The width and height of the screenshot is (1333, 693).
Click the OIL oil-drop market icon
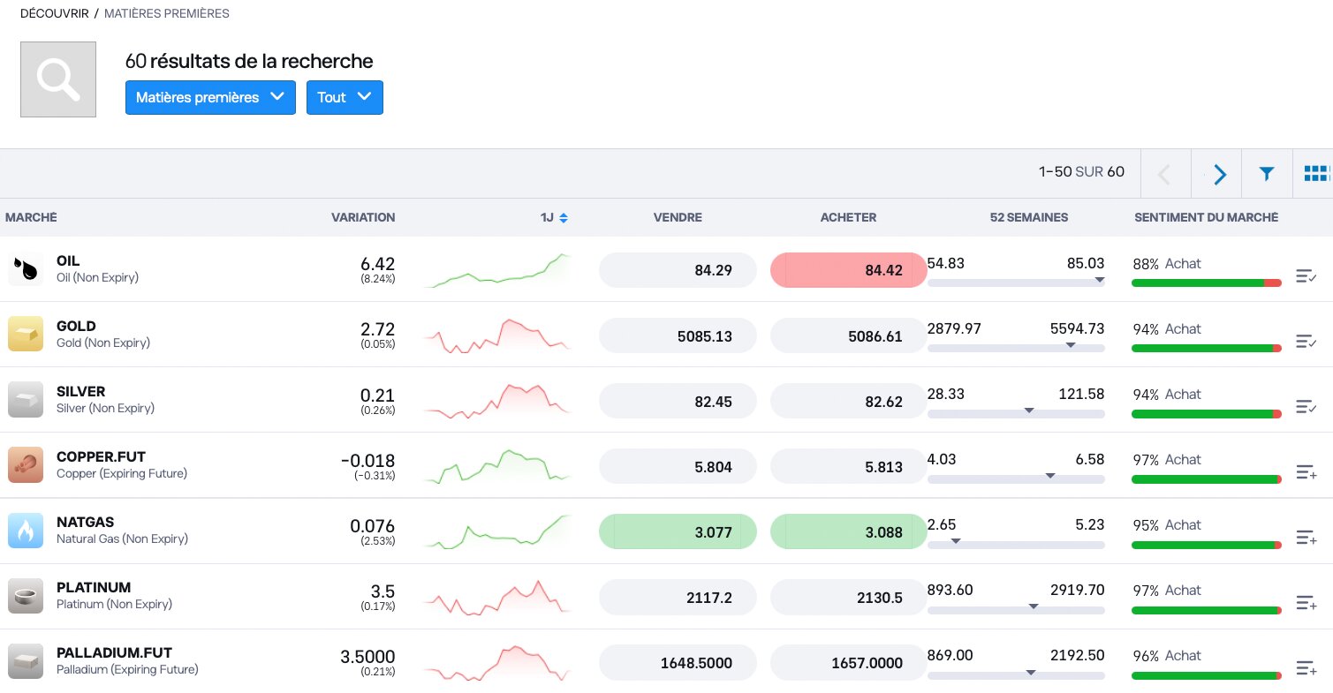27,269
